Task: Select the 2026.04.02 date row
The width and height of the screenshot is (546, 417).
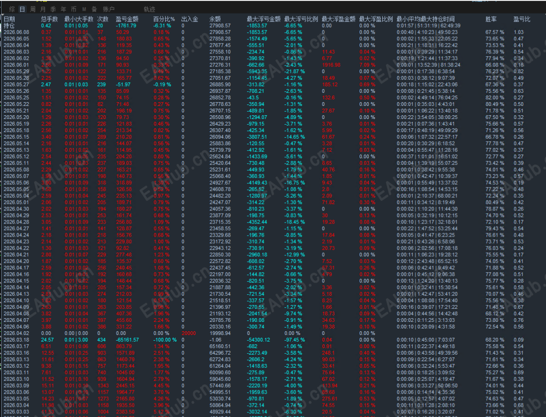Action: [x=16, y=333]
